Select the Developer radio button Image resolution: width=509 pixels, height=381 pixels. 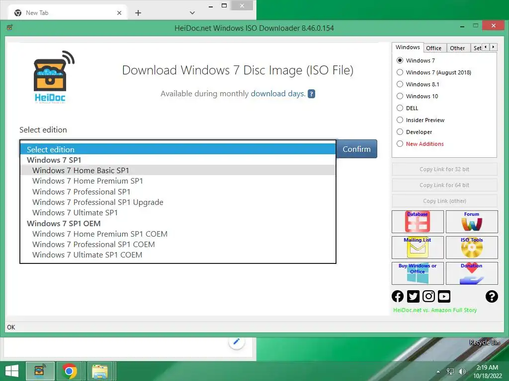coord(400,132)
